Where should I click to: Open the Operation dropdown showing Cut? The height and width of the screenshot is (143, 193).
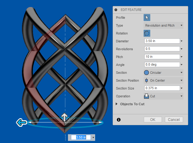tap(163, 96)
